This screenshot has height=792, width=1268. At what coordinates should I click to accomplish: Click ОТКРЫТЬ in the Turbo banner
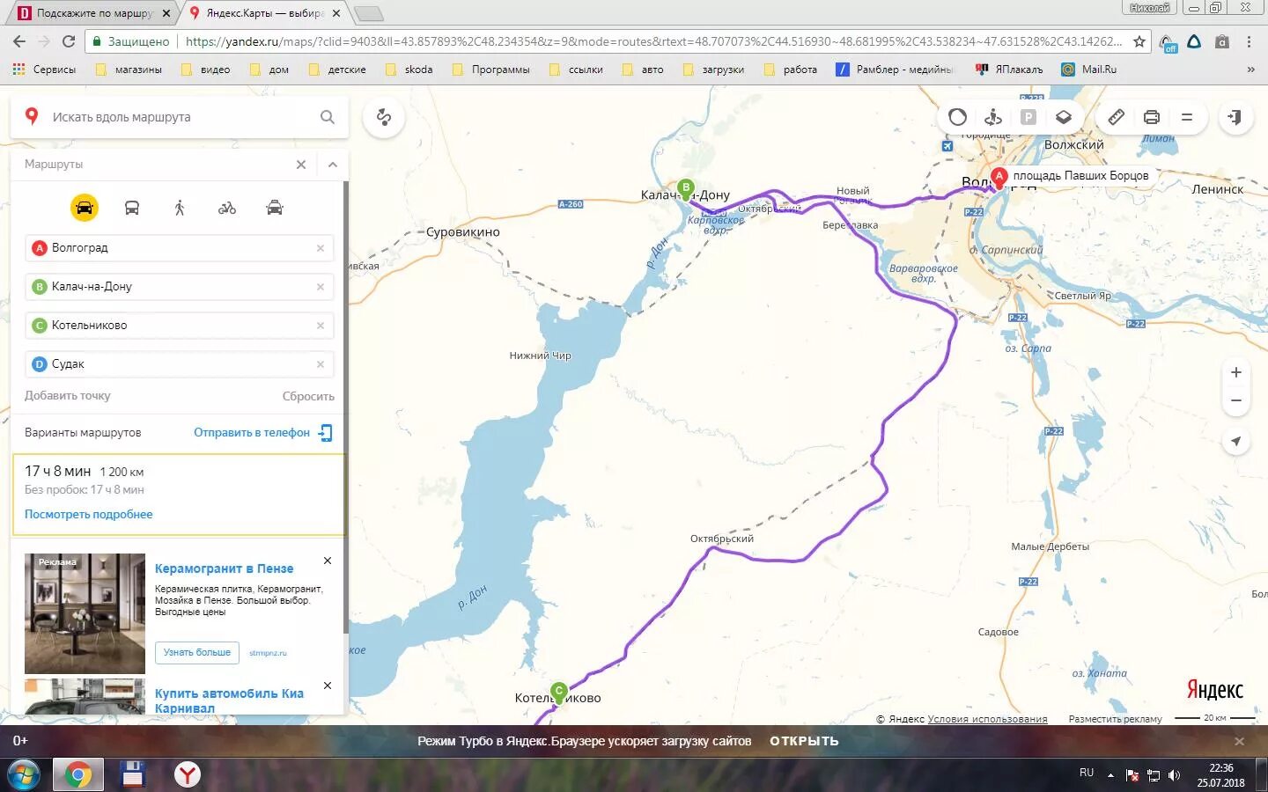tap(804, 741)
